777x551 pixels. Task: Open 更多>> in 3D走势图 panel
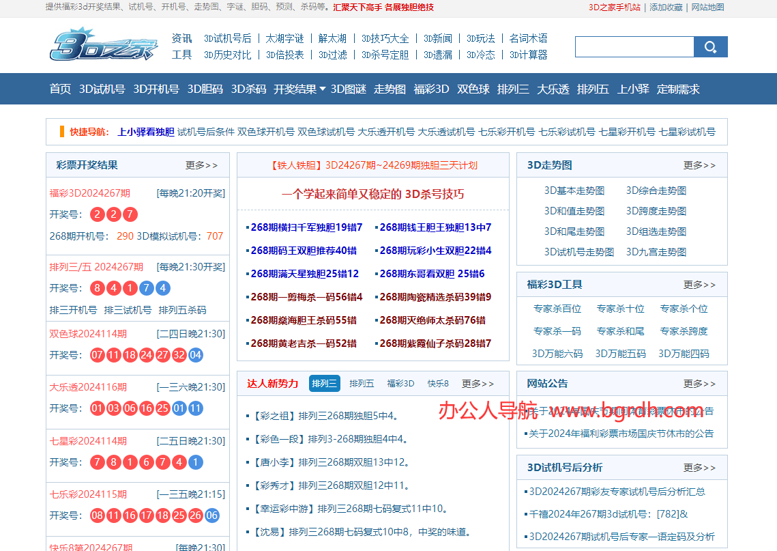(699, 165)
